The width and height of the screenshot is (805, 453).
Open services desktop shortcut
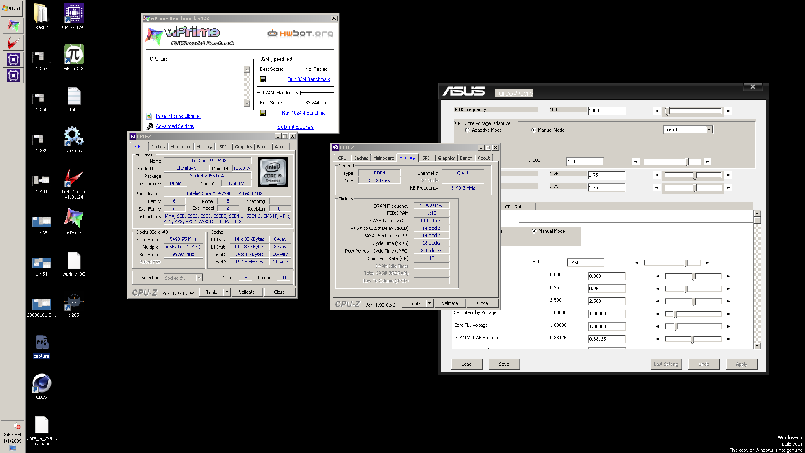[74, 140]
